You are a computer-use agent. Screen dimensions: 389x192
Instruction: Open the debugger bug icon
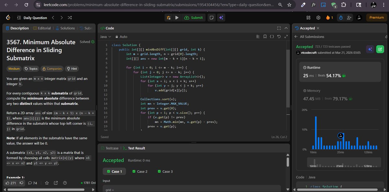click(169, 18)
